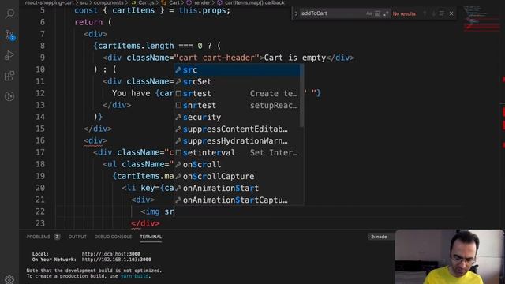This screenshot has width=505, height=284.
Task: Click line number 9 in gutter
Action: 43,58
